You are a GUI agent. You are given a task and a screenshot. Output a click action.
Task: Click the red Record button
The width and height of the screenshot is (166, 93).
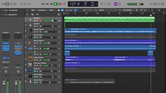[60, 4]
